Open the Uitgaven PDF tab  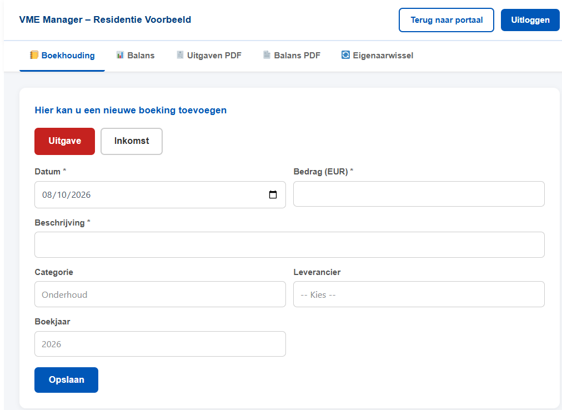tap(209, 56)
